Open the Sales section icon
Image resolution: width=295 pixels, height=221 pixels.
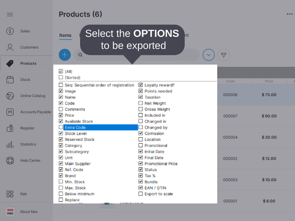pyautogui.click(x=10, y=31)
